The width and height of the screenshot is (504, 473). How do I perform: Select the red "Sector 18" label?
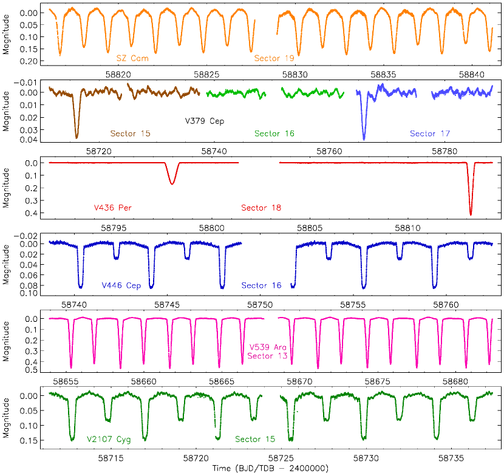(261, 208)
